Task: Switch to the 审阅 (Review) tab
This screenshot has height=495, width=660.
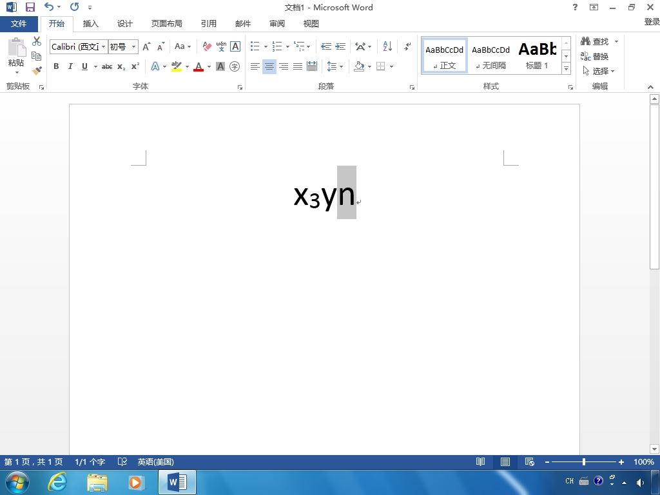Action: 277,24
